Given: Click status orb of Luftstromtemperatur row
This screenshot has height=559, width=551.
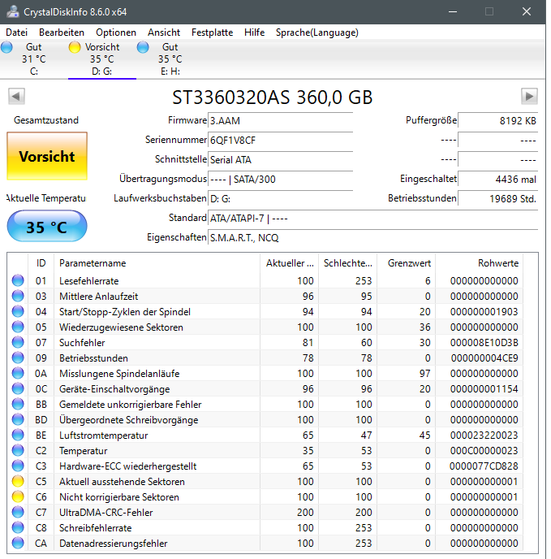Looking at the screenshot, I should [18, 435].
